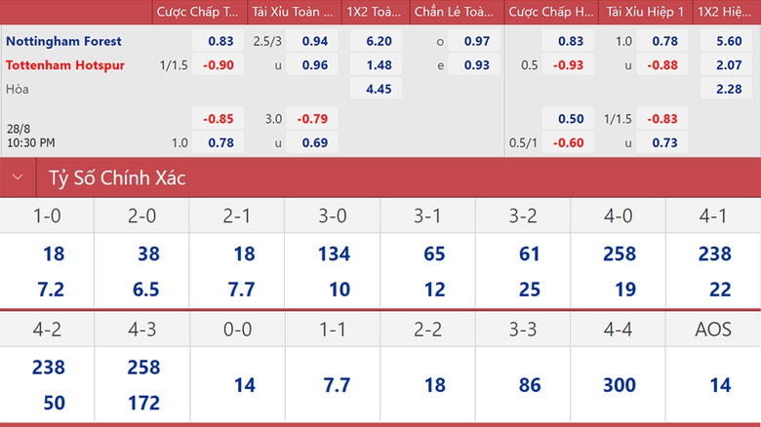The image size is (761, 427).
Task: Select first-half 1X2 odds 5.60
Action: 729,41
